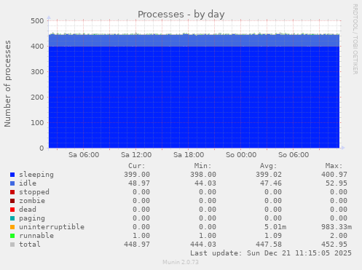Click the idle legend color swatch
This screenshot has width=362, height=270.
point(12,183)
